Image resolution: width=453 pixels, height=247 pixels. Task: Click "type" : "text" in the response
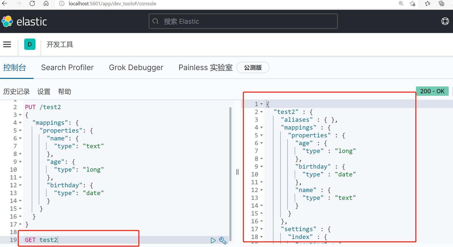[x=329, y=198]
